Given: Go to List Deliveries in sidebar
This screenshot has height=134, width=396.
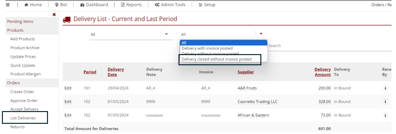Looking at the screenshot, I should tap(23, 118).
